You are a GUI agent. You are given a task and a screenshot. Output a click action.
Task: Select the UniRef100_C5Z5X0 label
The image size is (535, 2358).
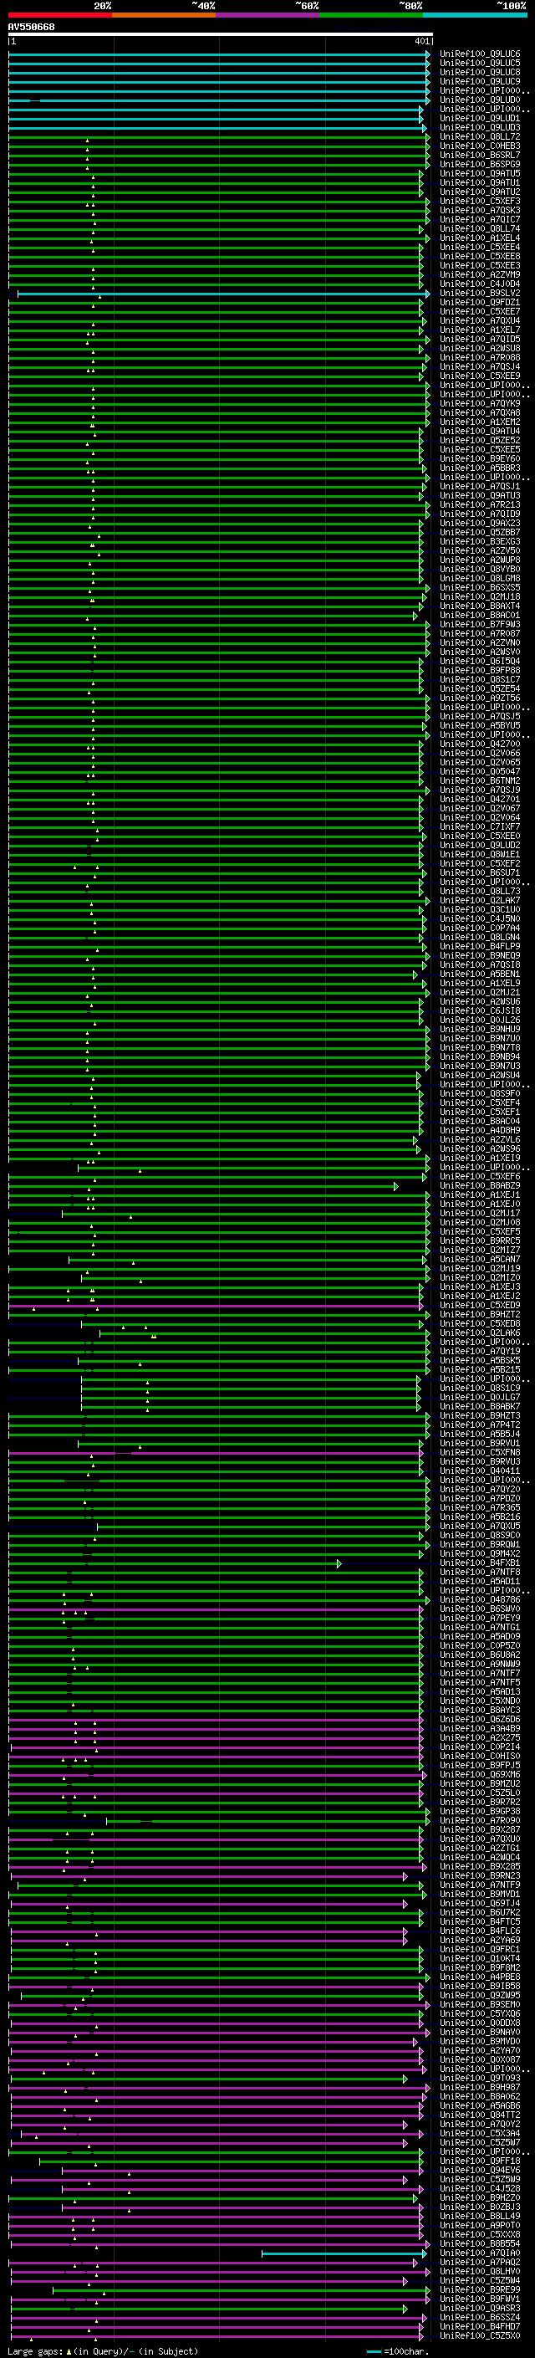480,2335
